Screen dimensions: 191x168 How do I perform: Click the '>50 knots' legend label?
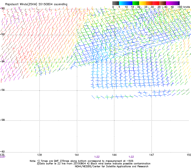point(184,7)
